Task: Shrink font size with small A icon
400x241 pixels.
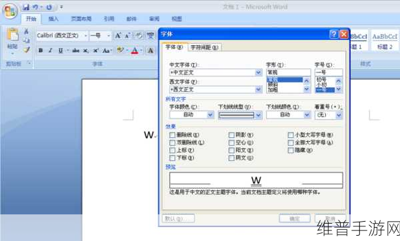Action: 127,35
